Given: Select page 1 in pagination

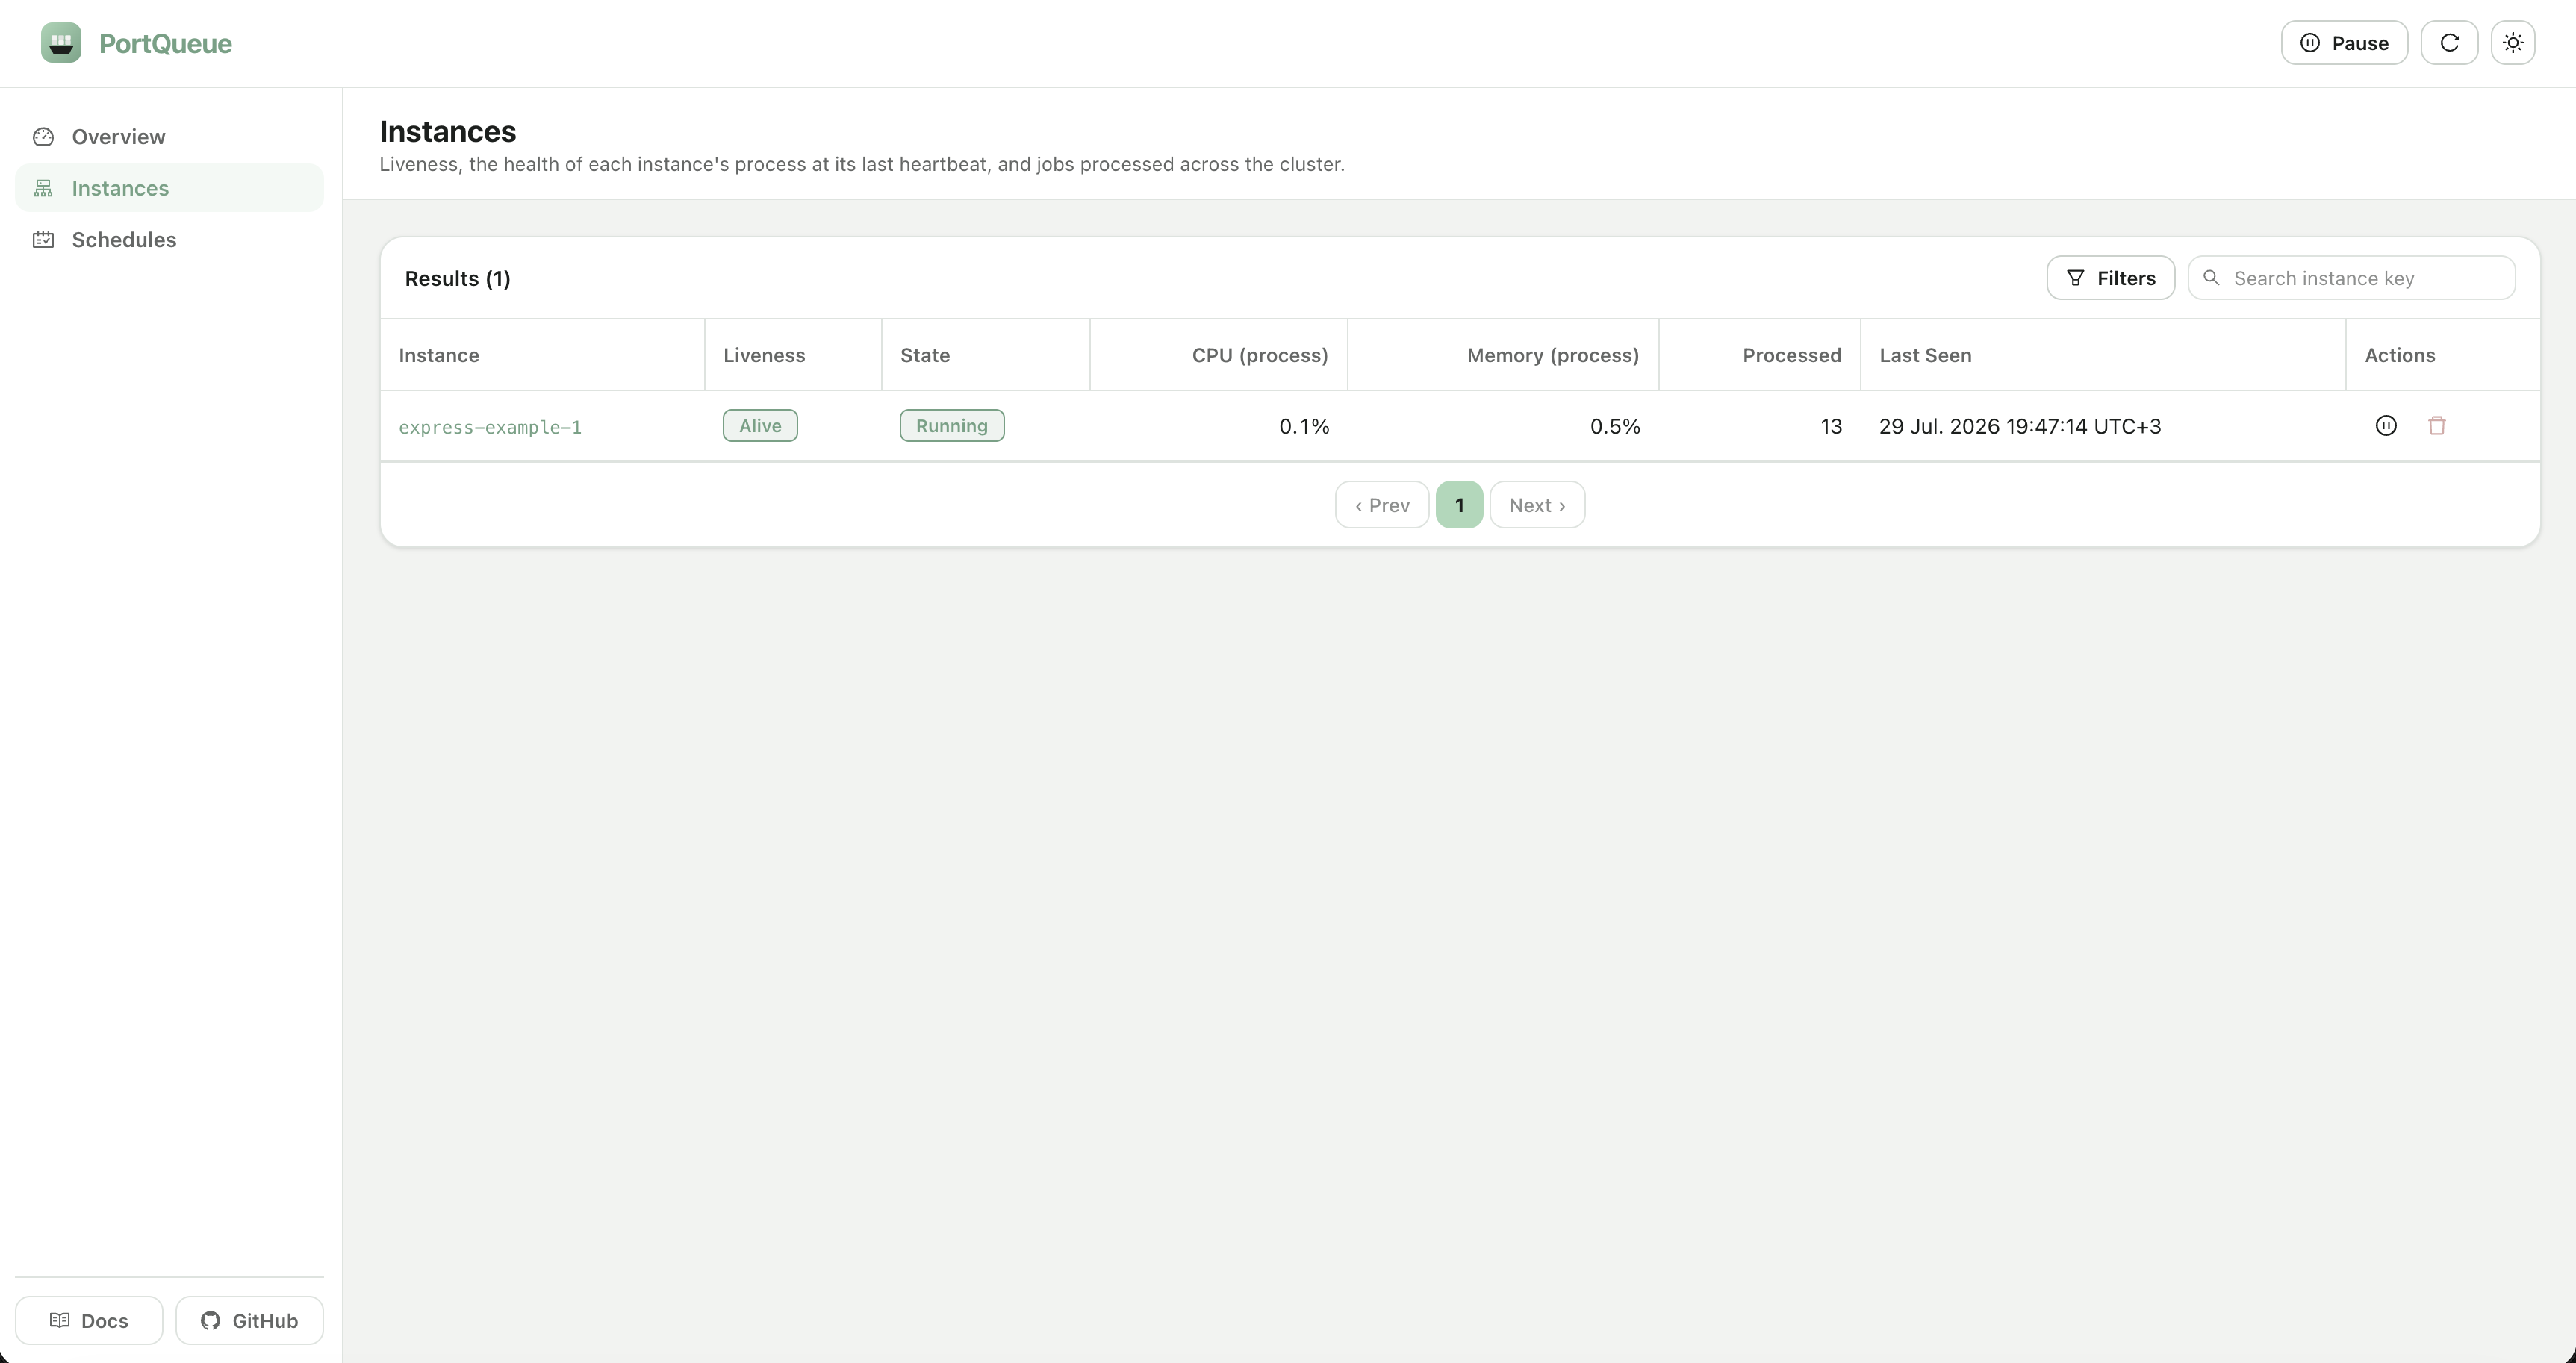Looking at the screenshot, I should tap(1459, 505).
